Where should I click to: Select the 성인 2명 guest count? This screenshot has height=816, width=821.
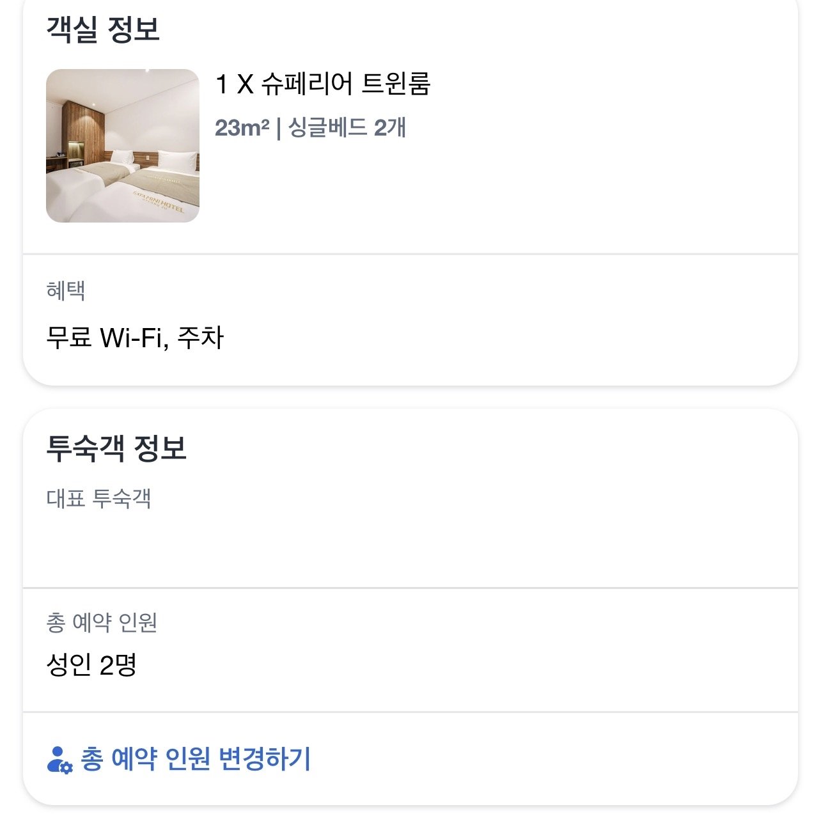coord(91,666)
